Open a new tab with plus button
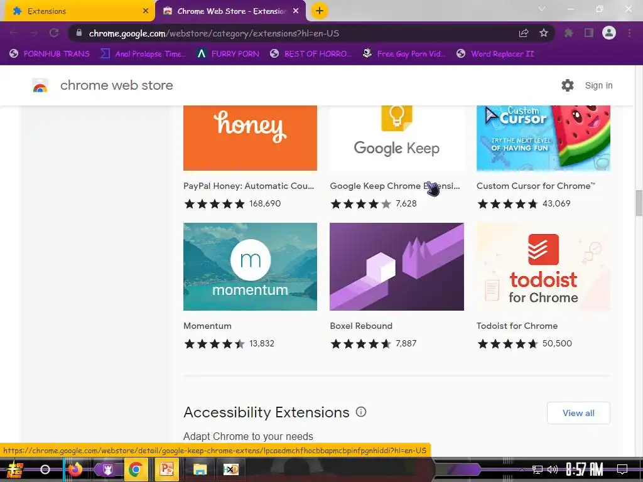Viewport: 643px width, 482px height. click(x=320, y=11)
